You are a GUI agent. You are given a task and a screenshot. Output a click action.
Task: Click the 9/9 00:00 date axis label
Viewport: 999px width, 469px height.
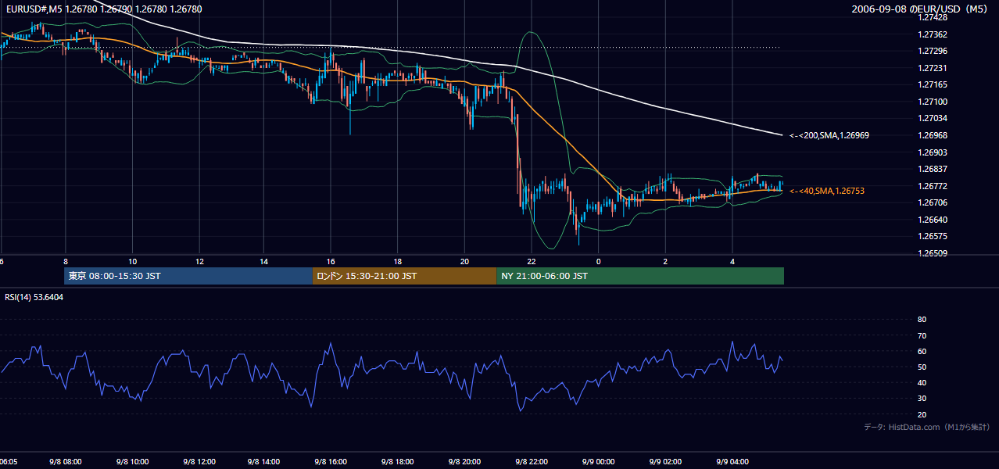coord(598,462)
